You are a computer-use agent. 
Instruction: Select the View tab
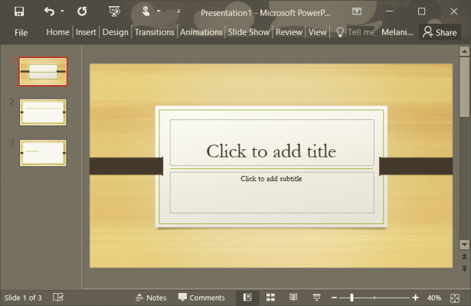pyautogui.click(x=318, y=32)
